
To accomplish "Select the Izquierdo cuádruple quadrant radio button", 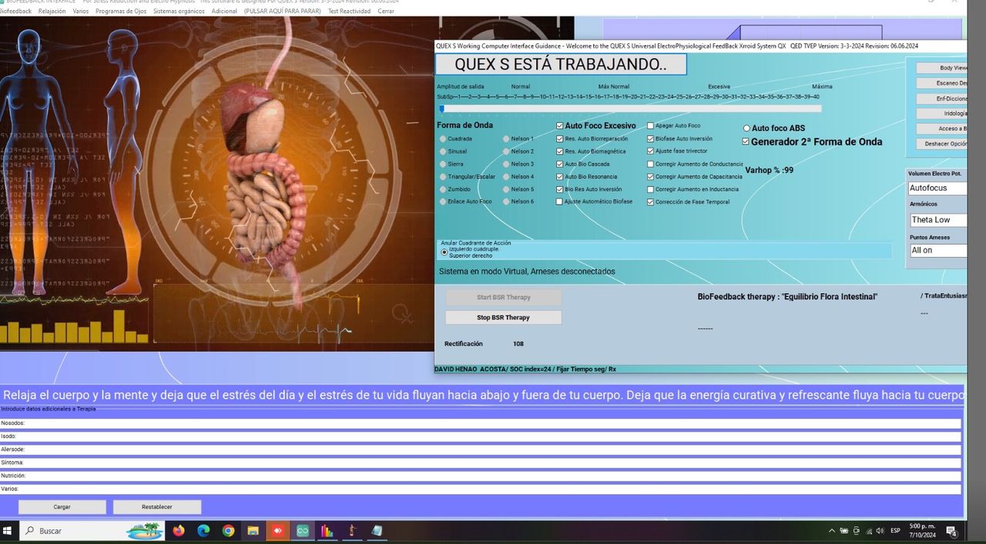I will [444, 252].
